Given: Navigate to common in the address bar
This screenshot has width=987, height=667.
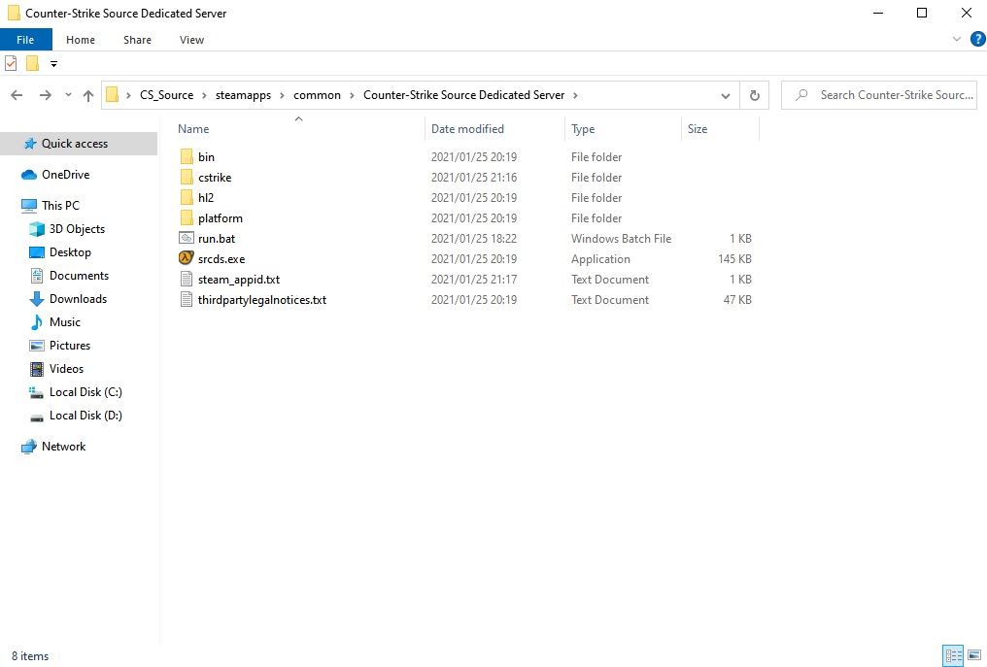Looking at the screenshot, I should tap(317, 95).
